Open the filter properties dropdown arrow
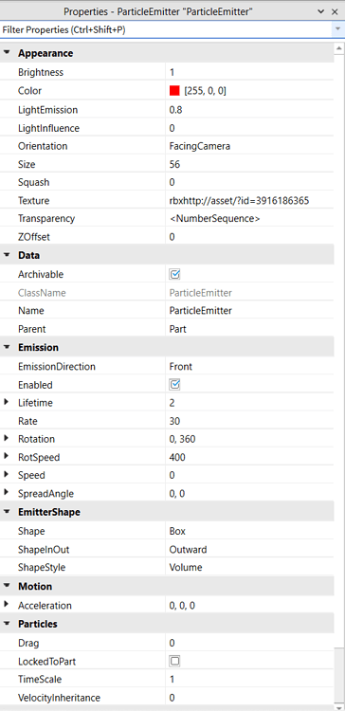The width and height of the screenshot is (345, 711). [337, 29]
